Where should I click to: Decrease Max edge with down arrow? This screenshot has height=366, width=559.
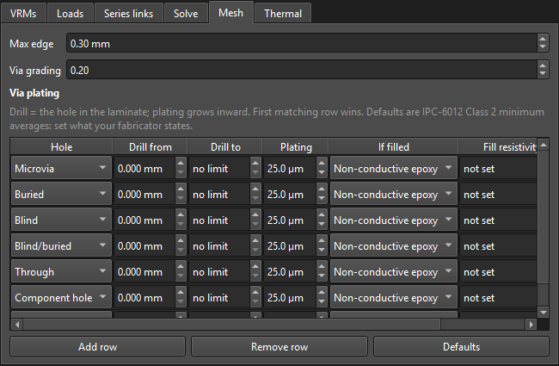coord(543,48)
